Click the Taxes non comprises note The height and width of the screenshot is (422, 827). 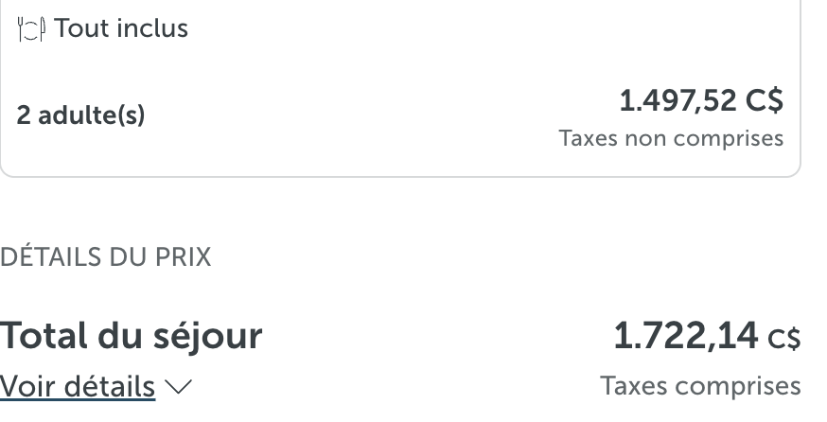point(671,138)
